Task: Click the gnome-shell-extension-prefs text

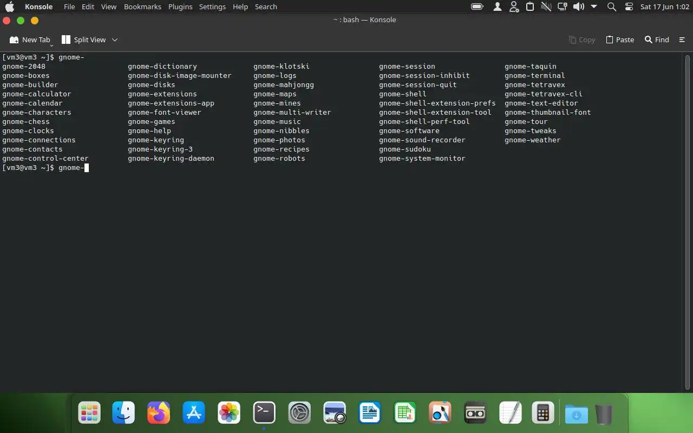Action: [437, 103]
